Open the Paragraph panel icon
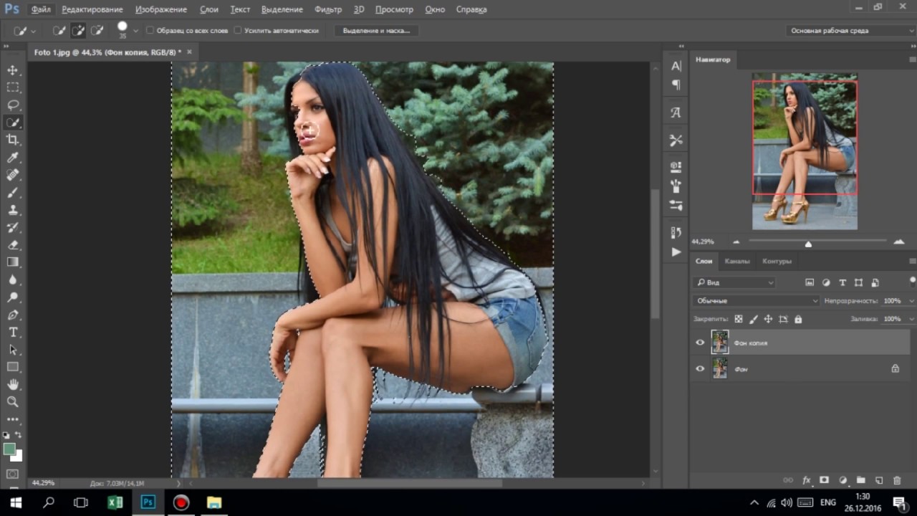 coord(676,85)
